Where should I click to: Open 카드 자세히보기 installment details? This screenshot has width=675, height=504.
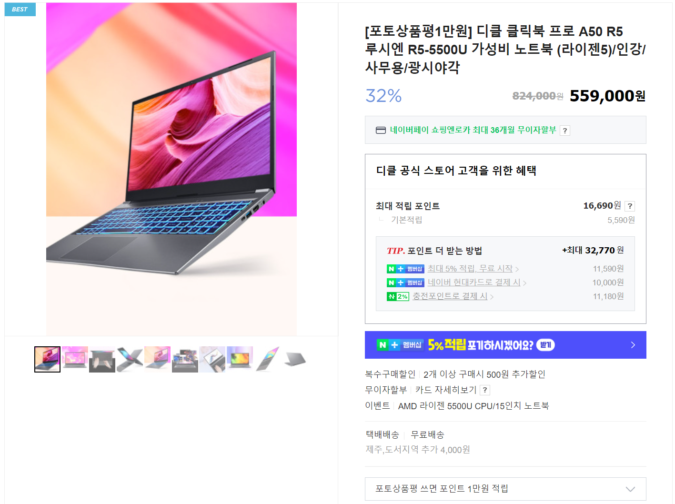tap(445, 390)
